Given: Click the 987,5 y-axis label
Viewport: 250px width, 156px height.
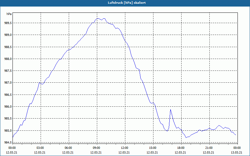Looking at the screenshot, I should tap(8, 71).
